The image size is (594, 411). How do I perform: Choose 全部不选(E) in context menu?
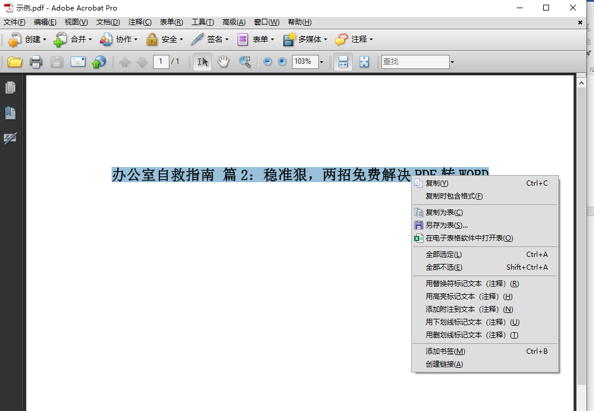pos(485,267)
